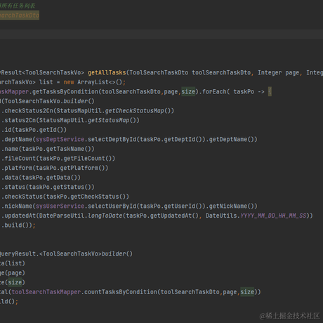
Task: Click countTasksByCondition method call
Action: click(x=121, y=292)
